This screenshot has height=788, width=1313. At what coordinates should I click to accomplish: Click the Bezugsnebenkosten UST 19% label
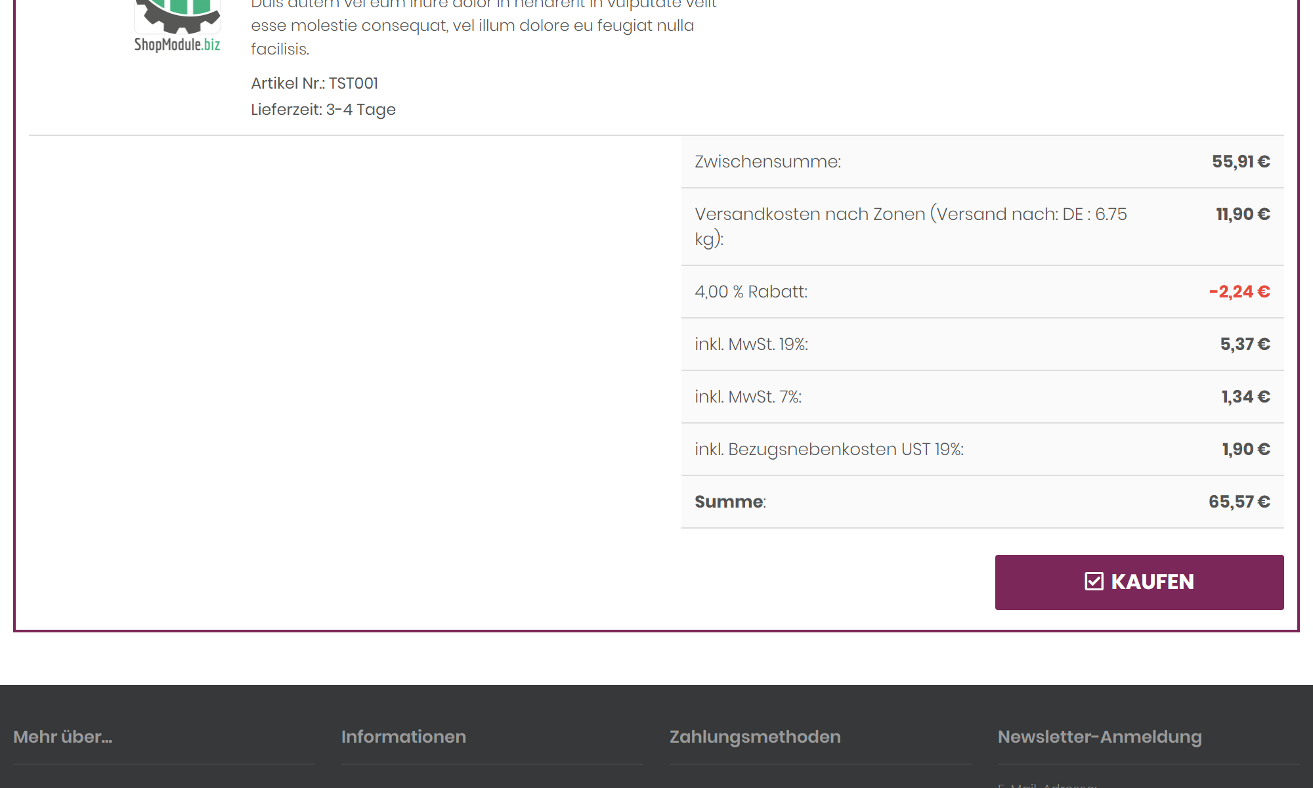tap(829, 449)
